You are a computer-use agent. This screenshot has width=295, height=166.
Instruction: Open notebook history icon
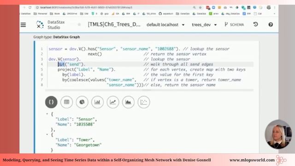(255, 24)
